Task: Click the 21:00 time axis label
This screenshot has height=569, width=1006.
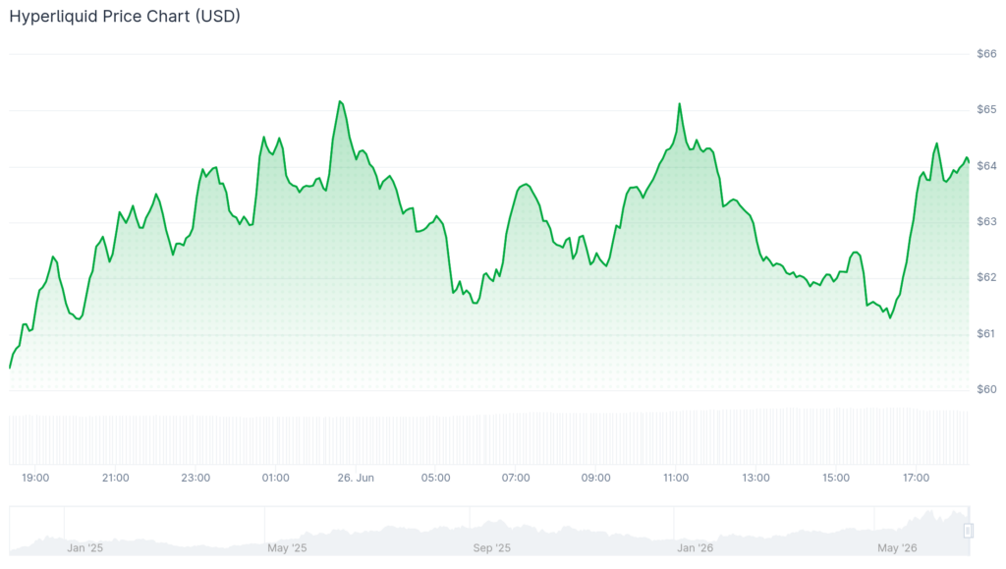Action: click(116, 478)
